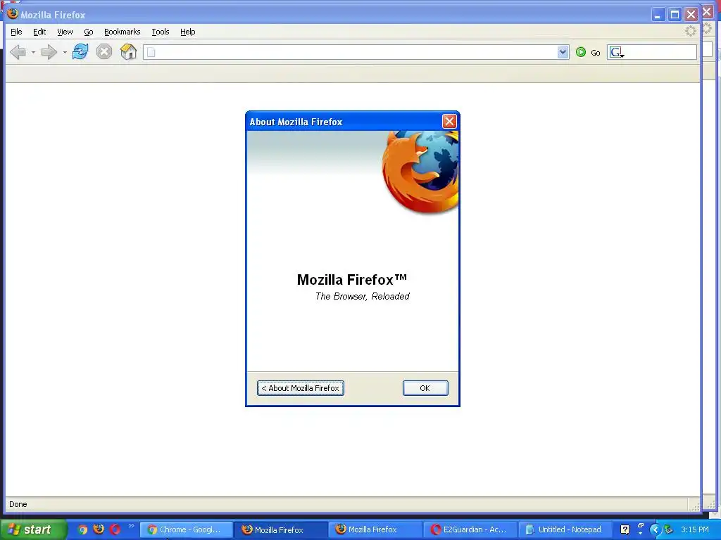Switch to 'Chrome - Googl...' taskbar item
The width and height of the screenshot is (721, 540).
click(x=186, y=530)
